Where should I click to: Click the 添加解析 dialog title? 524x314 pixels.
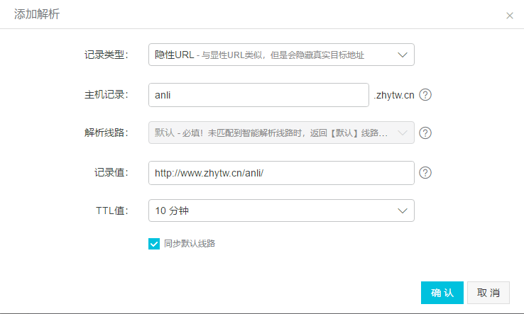pyautogui.click(x=37, y=15)
